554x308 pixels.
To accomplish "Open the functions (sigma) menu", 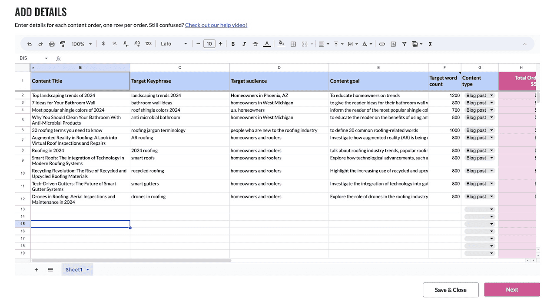I will (430, 44).
